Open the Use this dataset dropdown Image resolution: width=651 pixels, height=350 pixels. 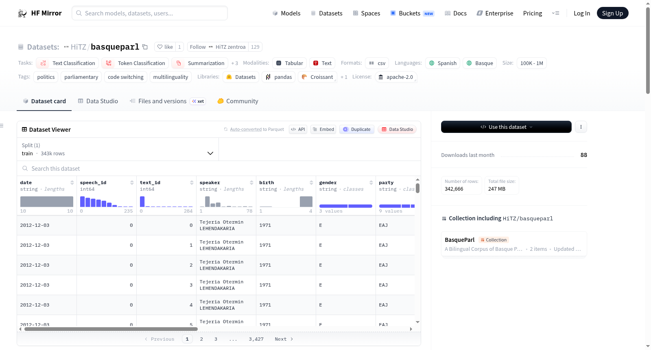(506, 127)
